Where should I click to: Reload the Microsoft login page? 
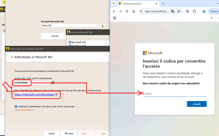[x=127, y=11]
